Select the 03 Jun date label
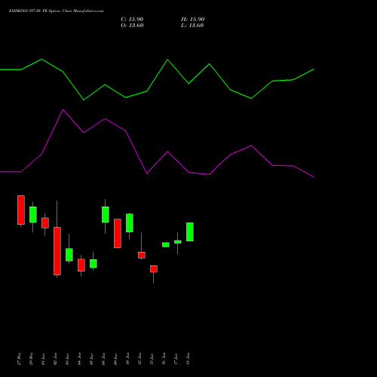The width and height of the screenshot is (377, 377). [x=68, y=359]
